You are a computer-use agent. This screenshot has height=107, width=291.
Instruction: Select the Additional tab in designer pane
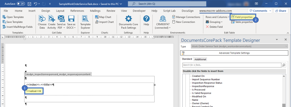[200, 59]
